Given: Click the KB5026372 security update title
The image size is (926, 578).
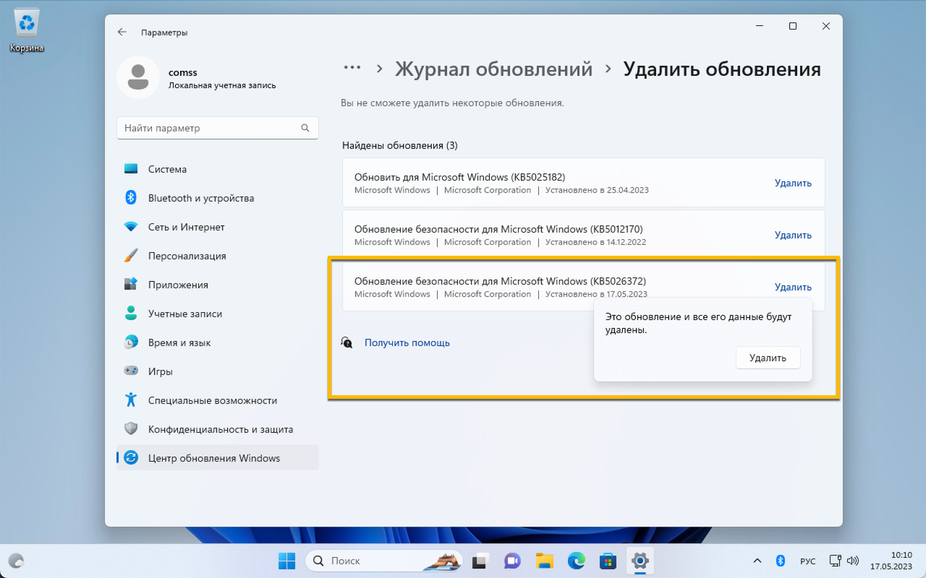Looking at the screenshot, I should (x=500, y=281).
